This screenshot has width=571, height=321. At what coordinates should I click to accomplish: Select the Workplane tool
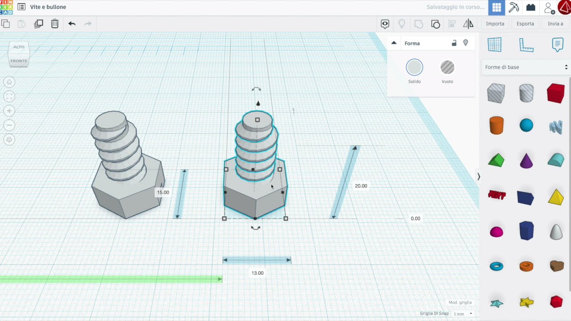494,45
